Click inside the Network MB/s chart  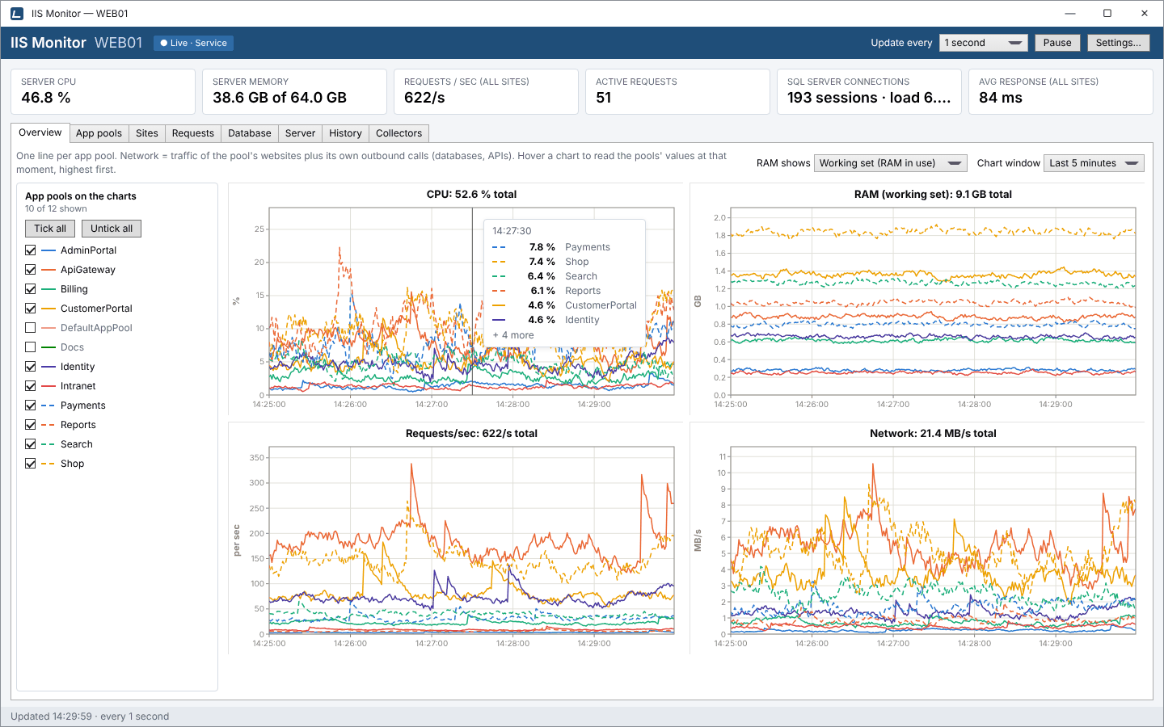click(933, 540)
